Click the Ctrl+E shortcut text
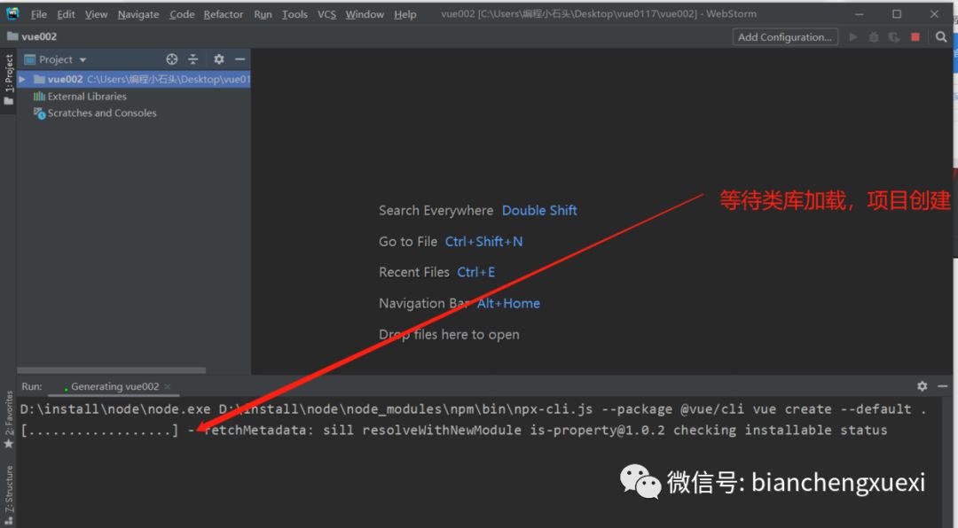The image size is (958, 528). tap(476, 272)
